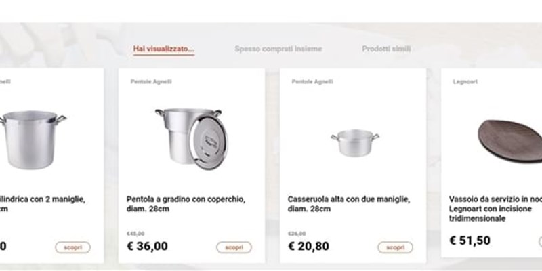Click 'Pentole Agnelli' brand on casserole card

coord(312,81)
